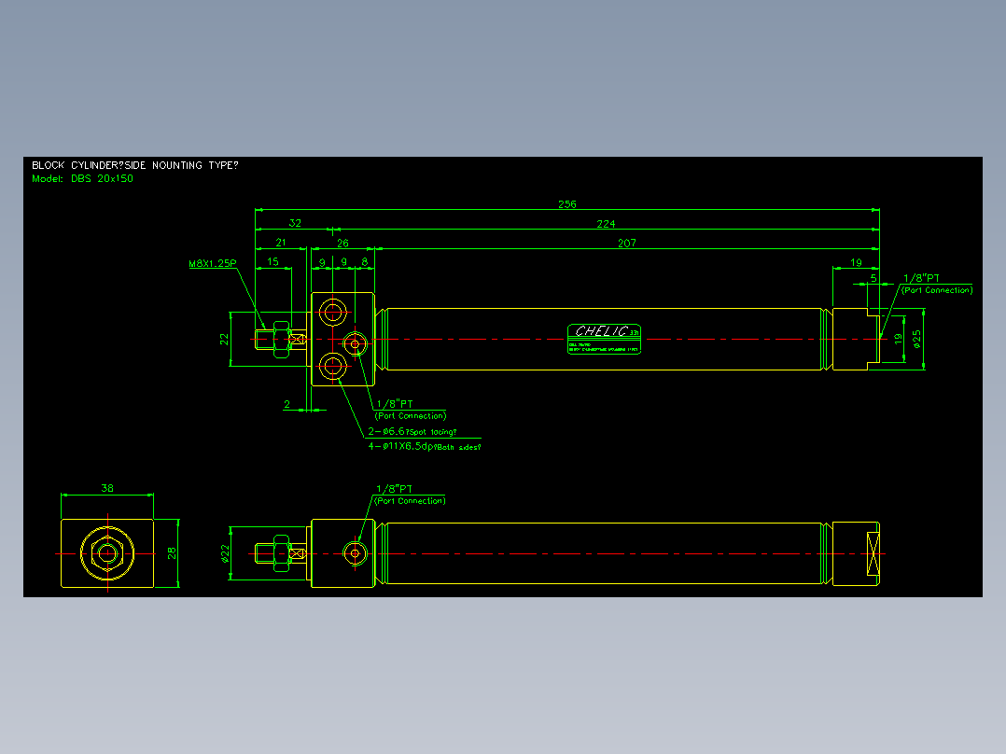Click the CHELIC nameplate on the cylinder

(604, 339)
